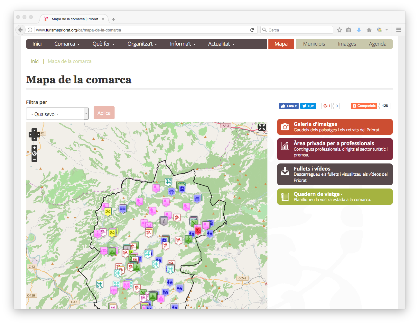Toggle the map fullscreen icon
Viewport: 419px width, 325px height.
point(262,127)
